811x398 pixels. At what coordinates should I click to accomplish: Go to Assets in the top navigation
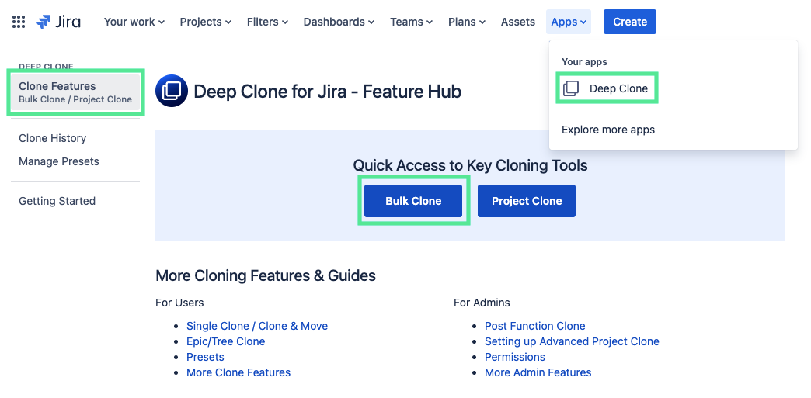(517, 22)
